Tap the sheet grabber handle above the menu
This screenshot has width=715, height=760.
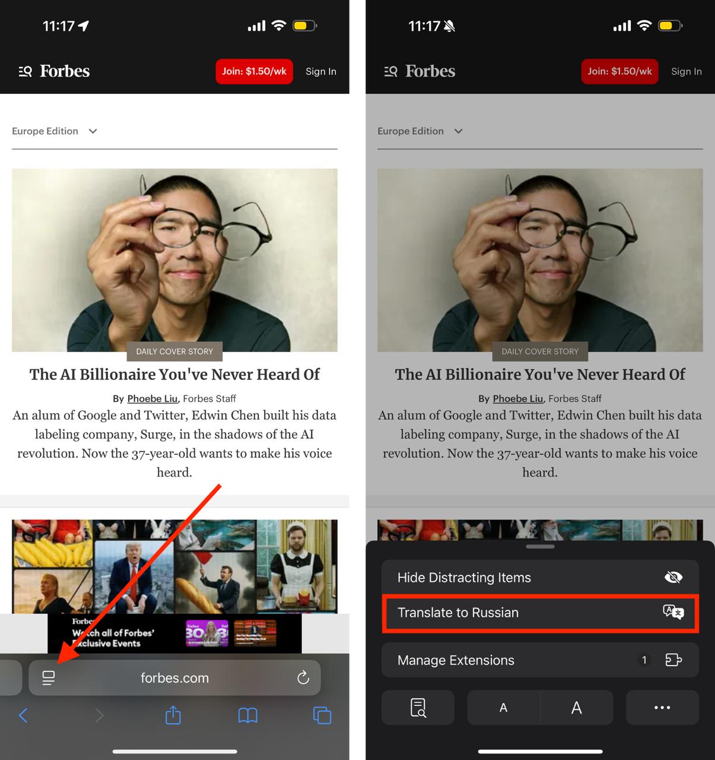[x=540, y=546]
